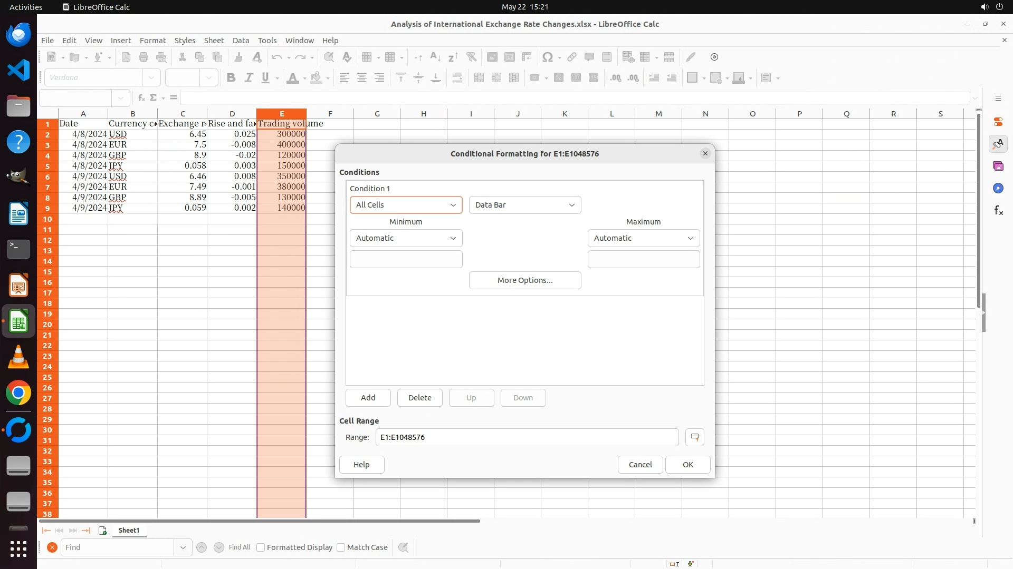Open the Functions sidebar panel icon
Viewport: 1013px width, 569px height.
(x=998, y=211)
